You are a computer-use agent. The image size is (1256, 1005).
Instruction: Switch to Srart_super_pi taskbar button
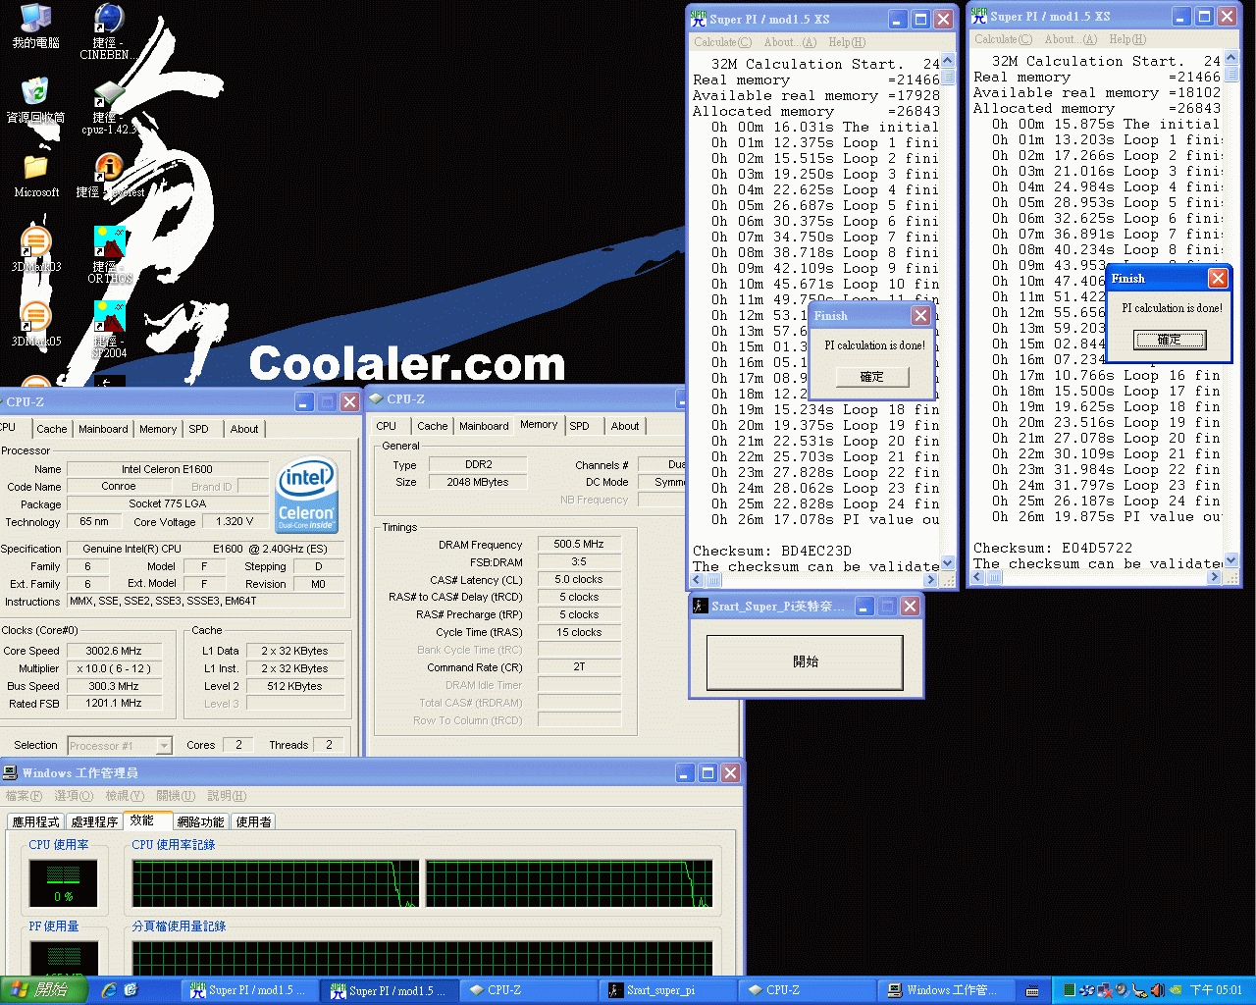(x=667, y=990)
